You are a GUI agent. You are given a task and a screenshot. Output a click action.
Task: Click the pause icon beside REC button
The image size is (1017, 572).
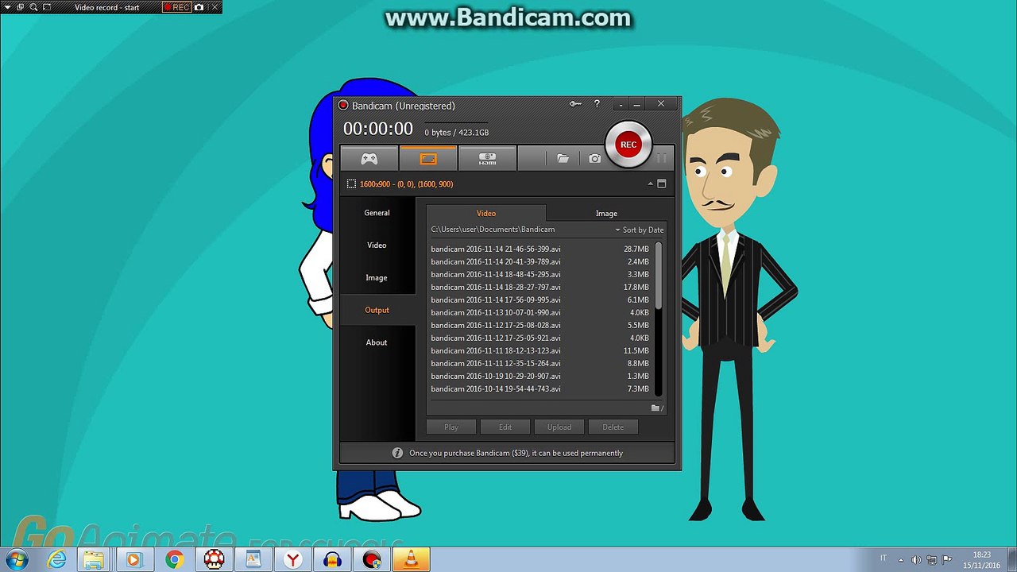coord(661,158)
